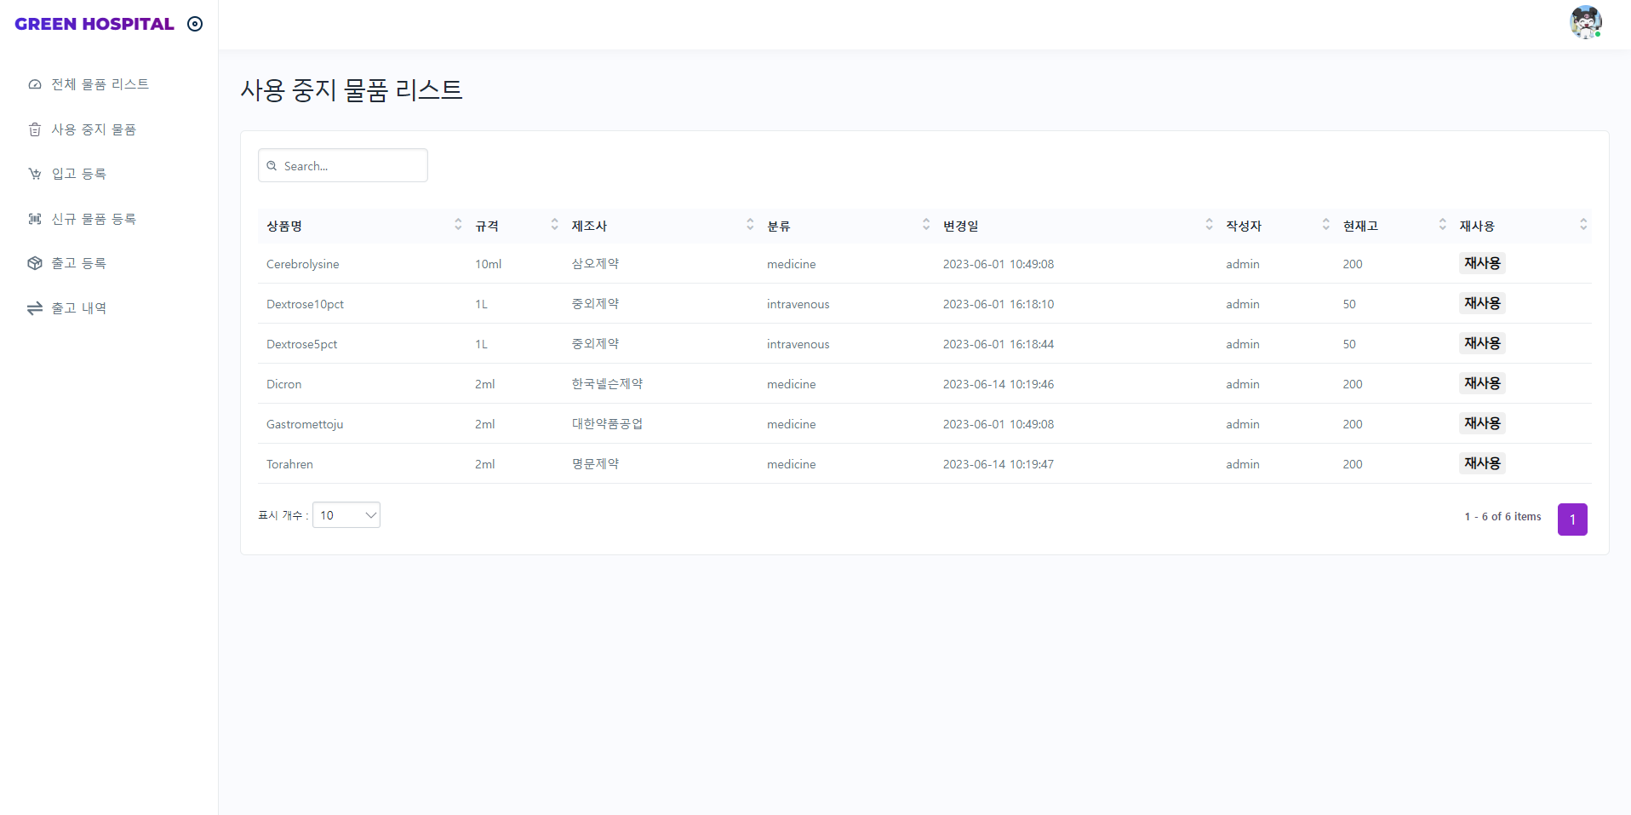Sort table by 현재고 column arrows
The width and height of the screenshot is (1631, 815).
pyautogui.click(x=1443, y=224)
